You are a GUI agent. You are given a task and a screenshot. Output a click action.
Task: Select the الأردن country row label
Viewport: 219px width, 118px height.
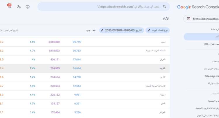click(x=163, y=77)
